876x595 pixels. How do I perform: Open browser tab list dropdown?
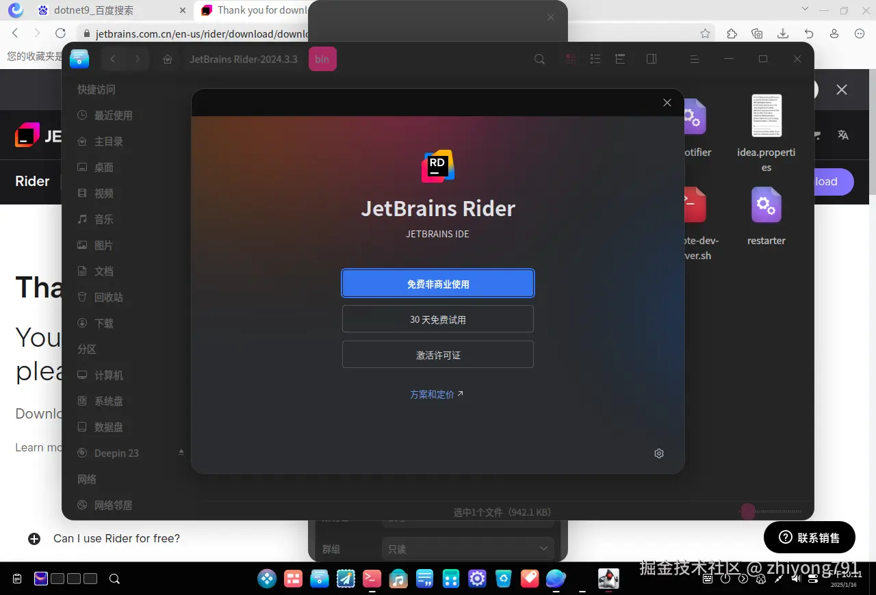click(805, 10)
